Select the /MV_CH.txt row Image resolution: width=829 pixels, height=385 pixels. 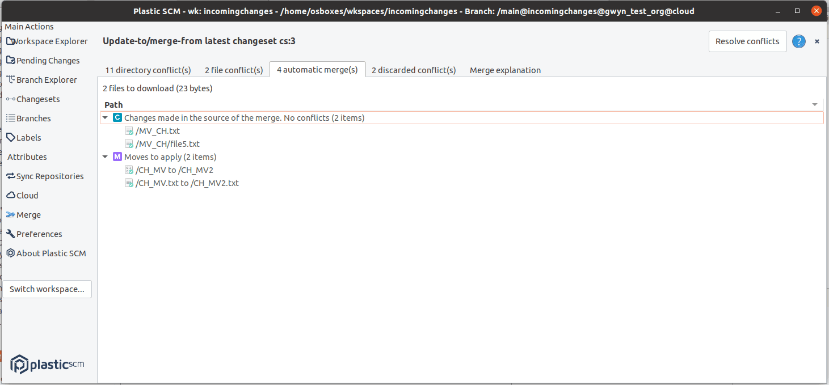click(462, 131)
